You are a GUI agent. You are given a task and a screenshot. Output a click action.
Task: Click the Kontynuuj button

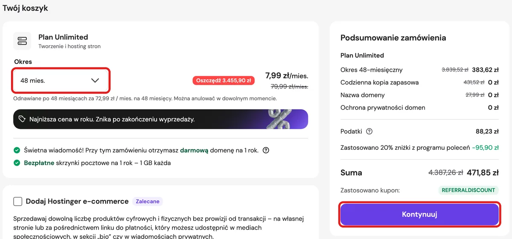tap(419, 214)
